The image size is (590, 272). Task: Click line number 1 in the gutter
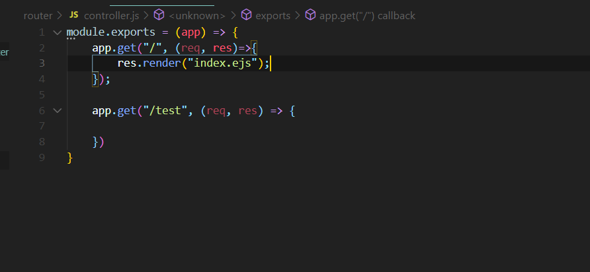tap(42, 32)
